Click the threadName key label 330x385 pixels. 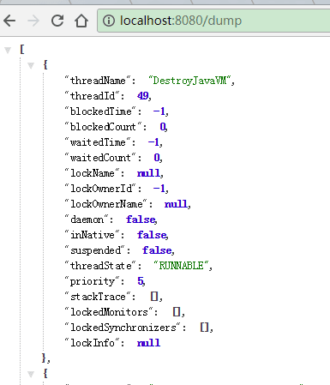point(98,81)
